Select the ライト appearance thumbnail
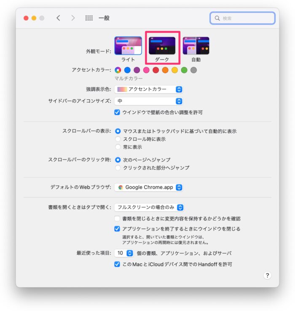This screenshot has height=311, width=295. coord(128,45)
